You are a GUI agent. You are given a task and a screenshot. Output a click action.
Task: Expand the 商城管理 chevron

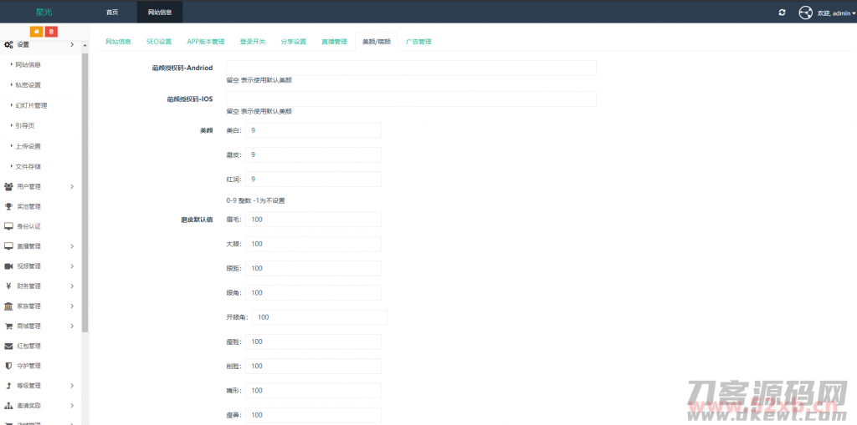[x=72, y=326]
